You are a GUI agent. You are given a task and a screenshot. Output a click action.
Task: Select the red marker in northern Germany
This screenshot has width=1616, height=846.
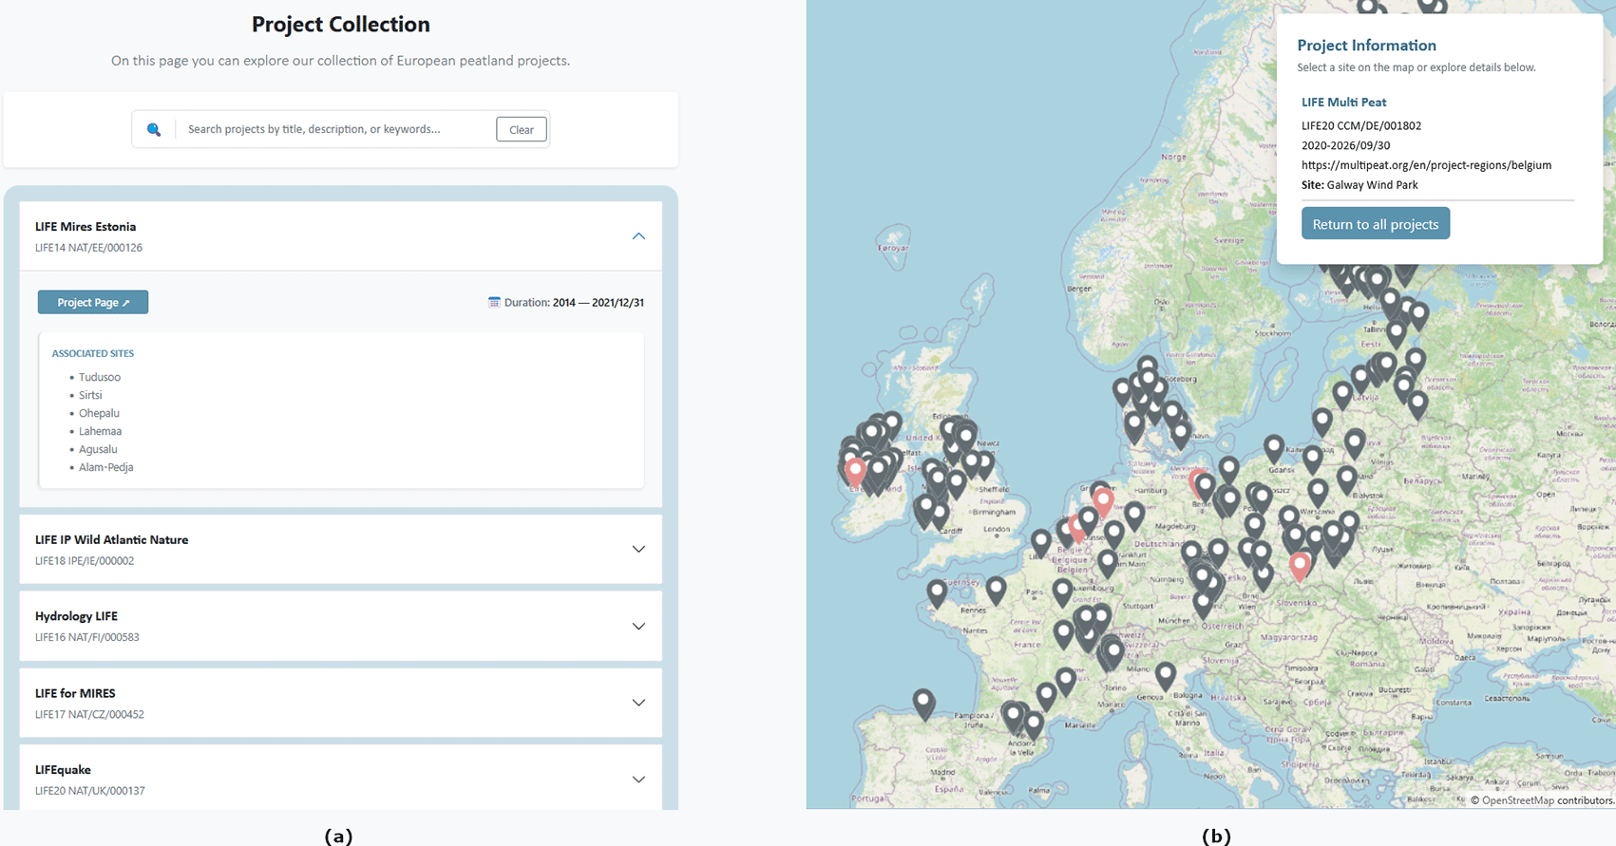(1195, 482)
